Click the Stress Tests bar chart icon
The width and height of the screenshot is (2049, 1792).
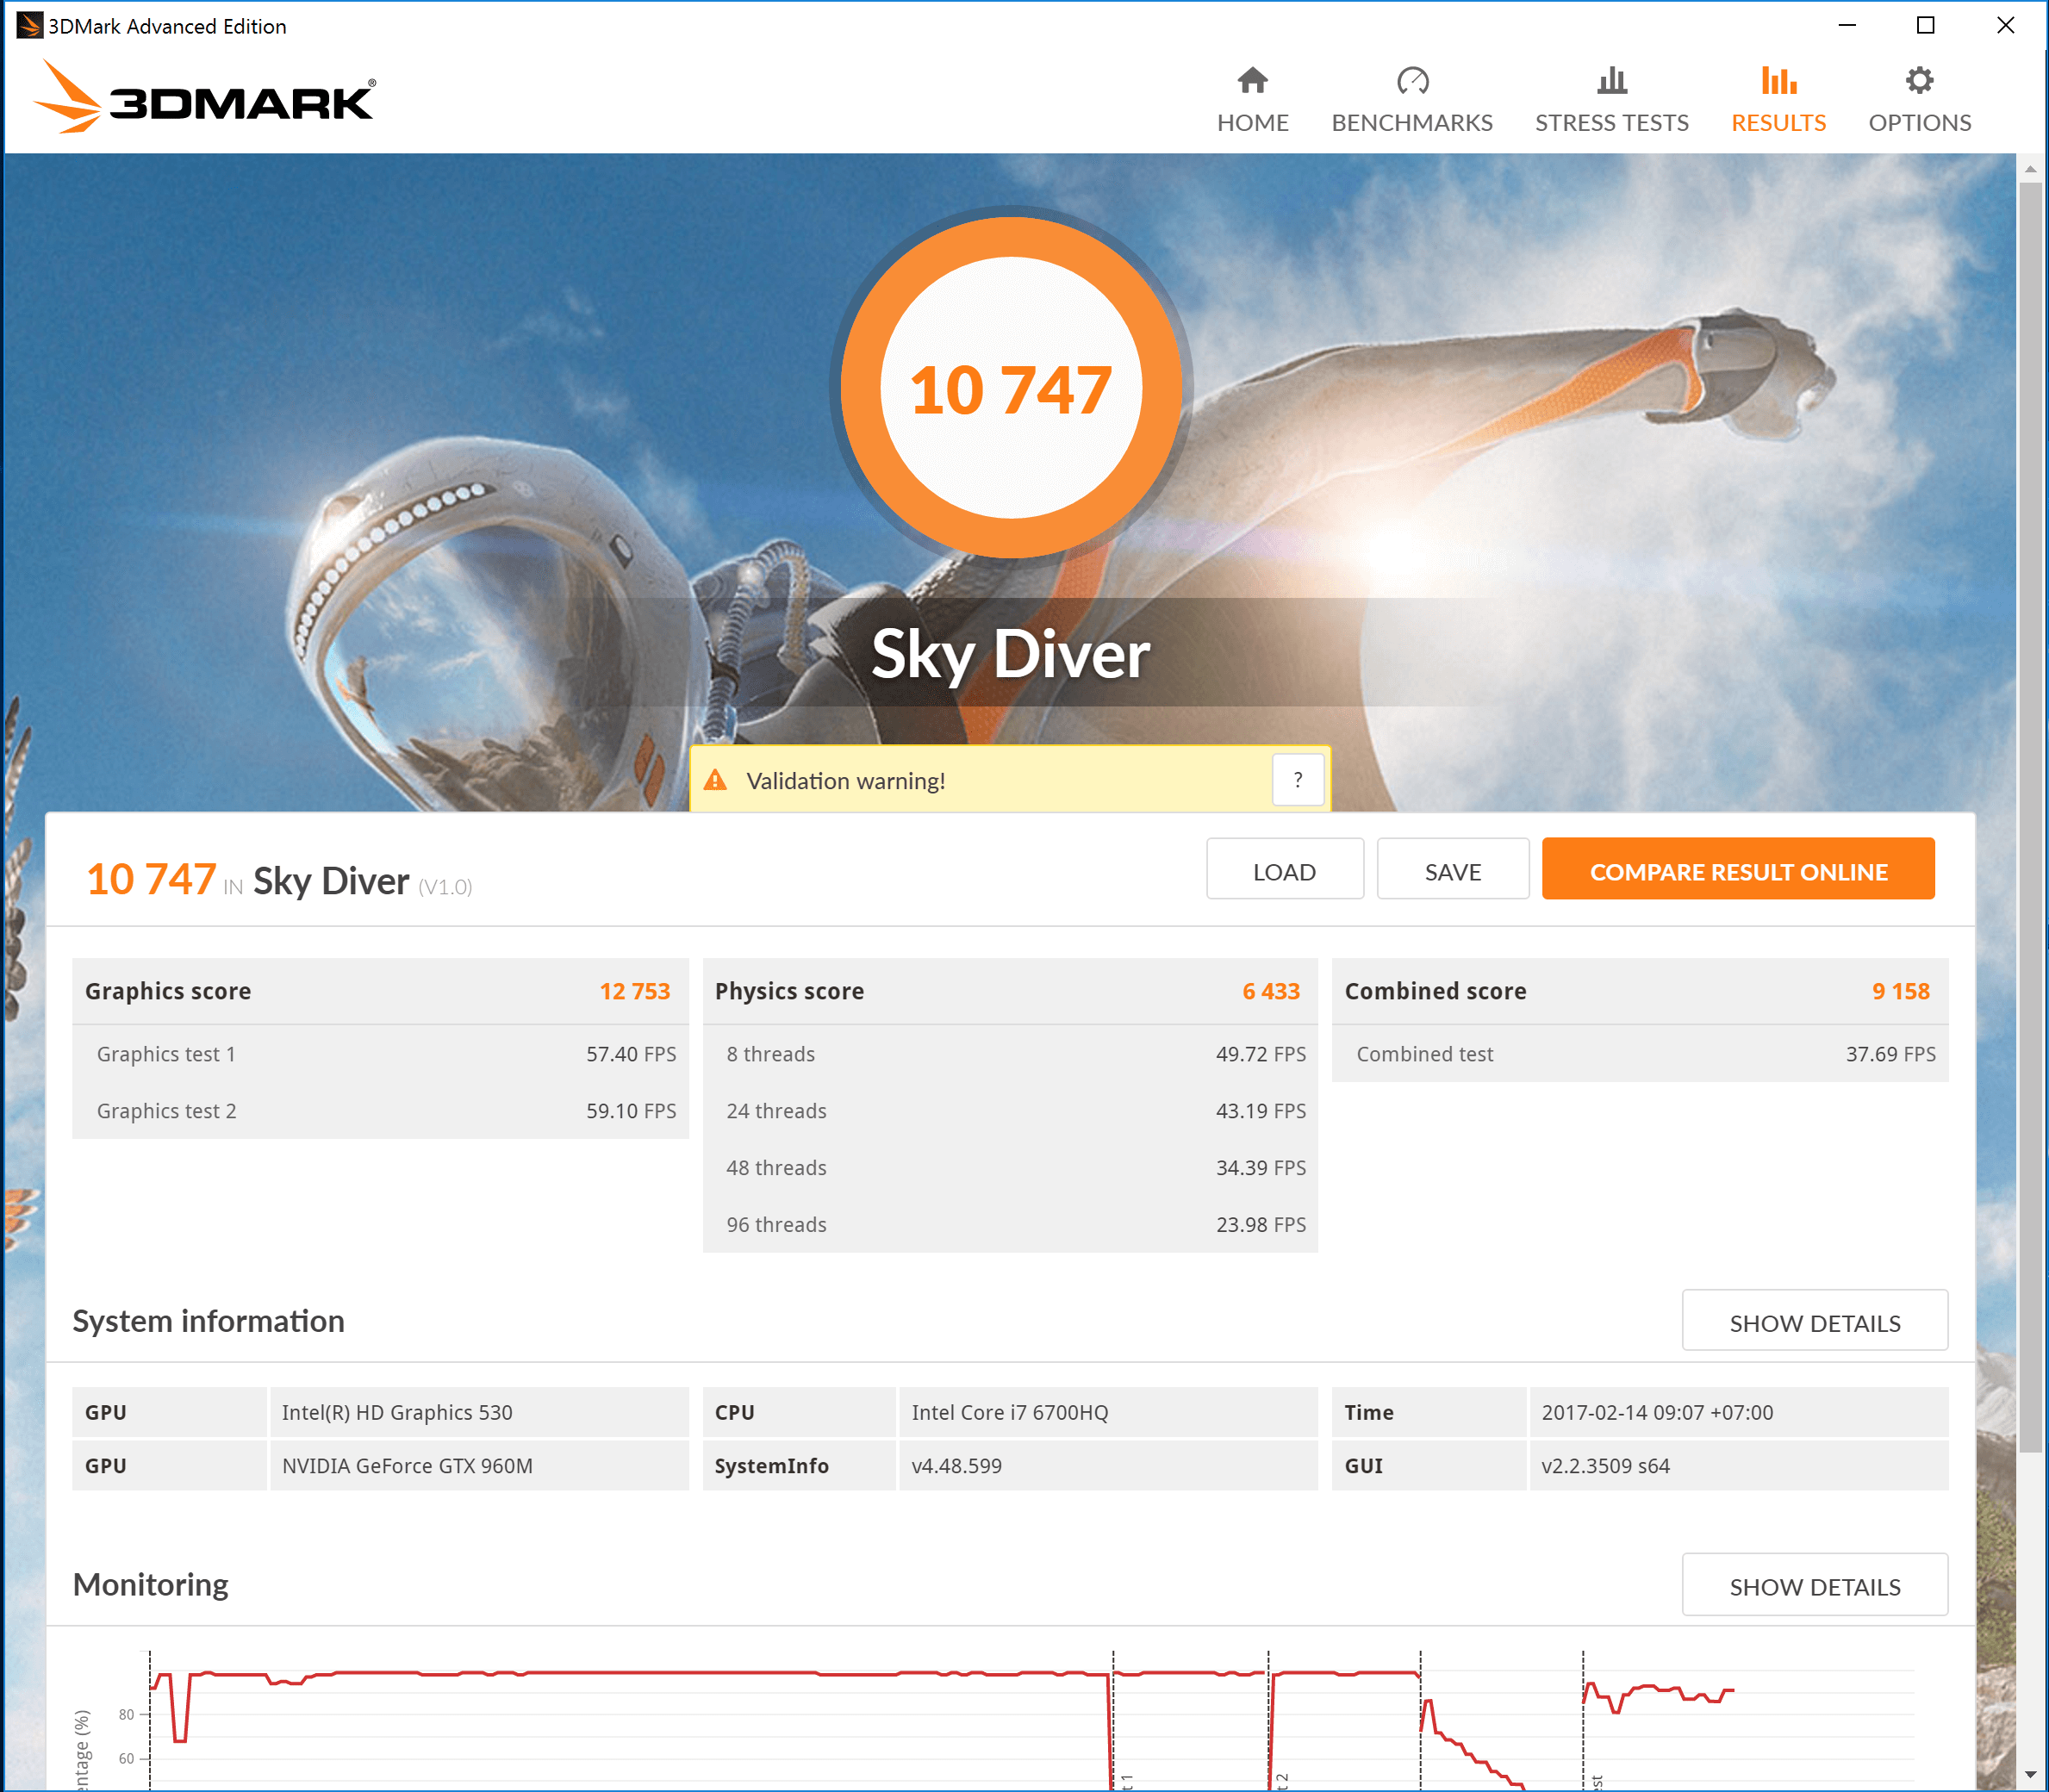pyautogui.click(x=1611, y=80)
